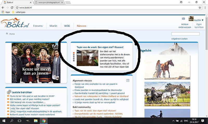The height and width of the screenshot is (124, 208).
Task: Select the last slide indicator dot
Action: (74, 61)
